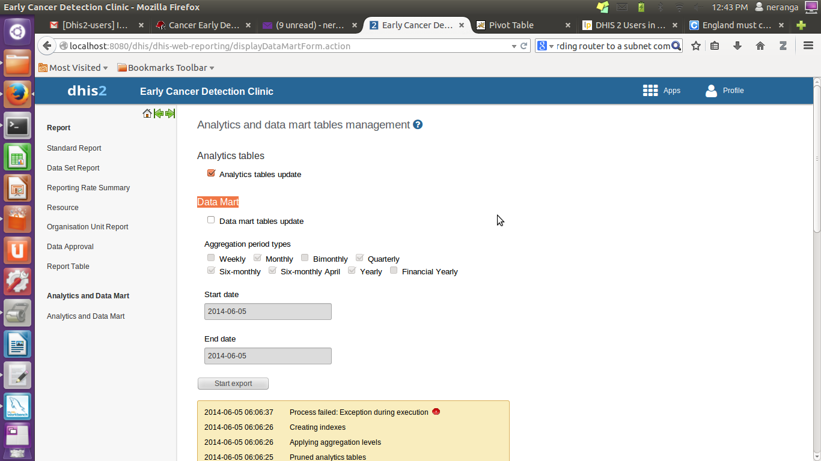Click the End date input field
This screenshot has width=821, height=461.
(x=268, y=356)
